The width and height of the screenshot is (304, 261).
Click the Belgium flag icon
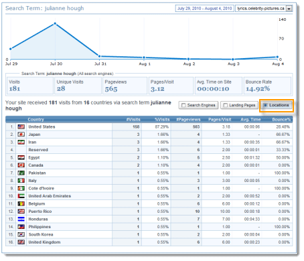tap(21, 204)
